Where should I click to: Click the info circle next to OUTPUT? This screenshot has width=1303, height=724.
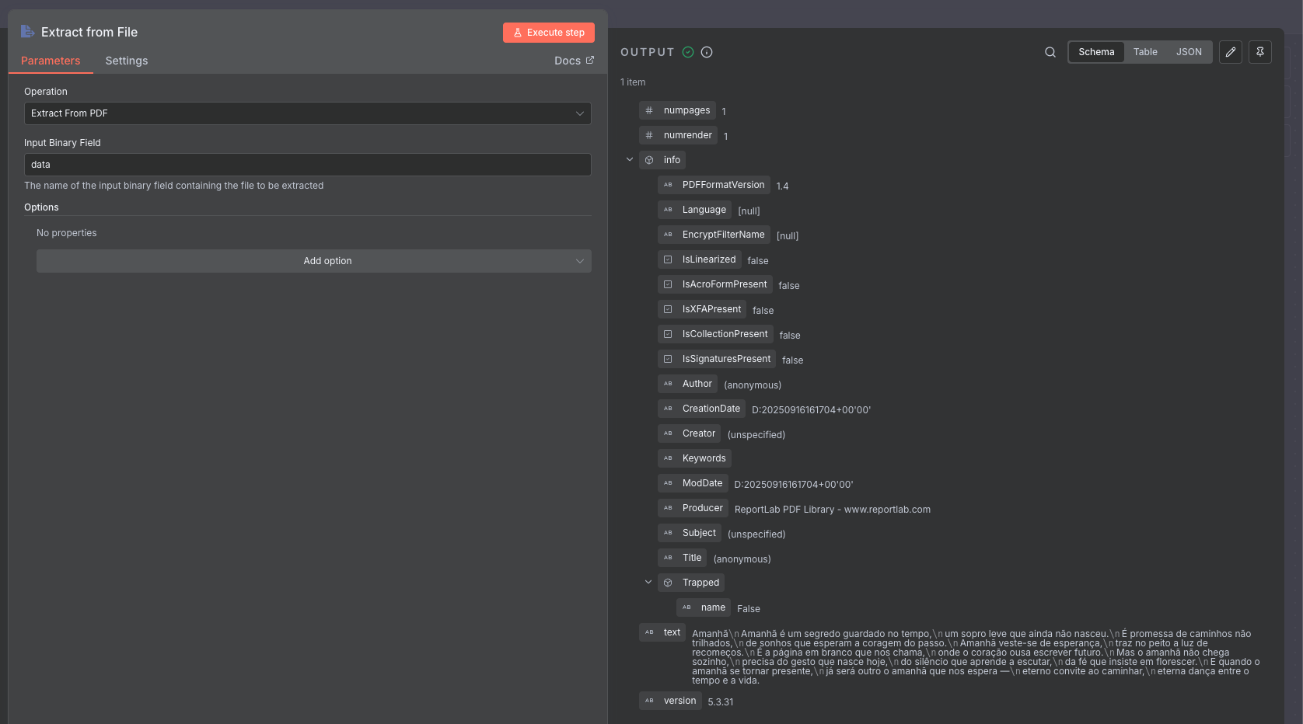(x=707, y=52)
